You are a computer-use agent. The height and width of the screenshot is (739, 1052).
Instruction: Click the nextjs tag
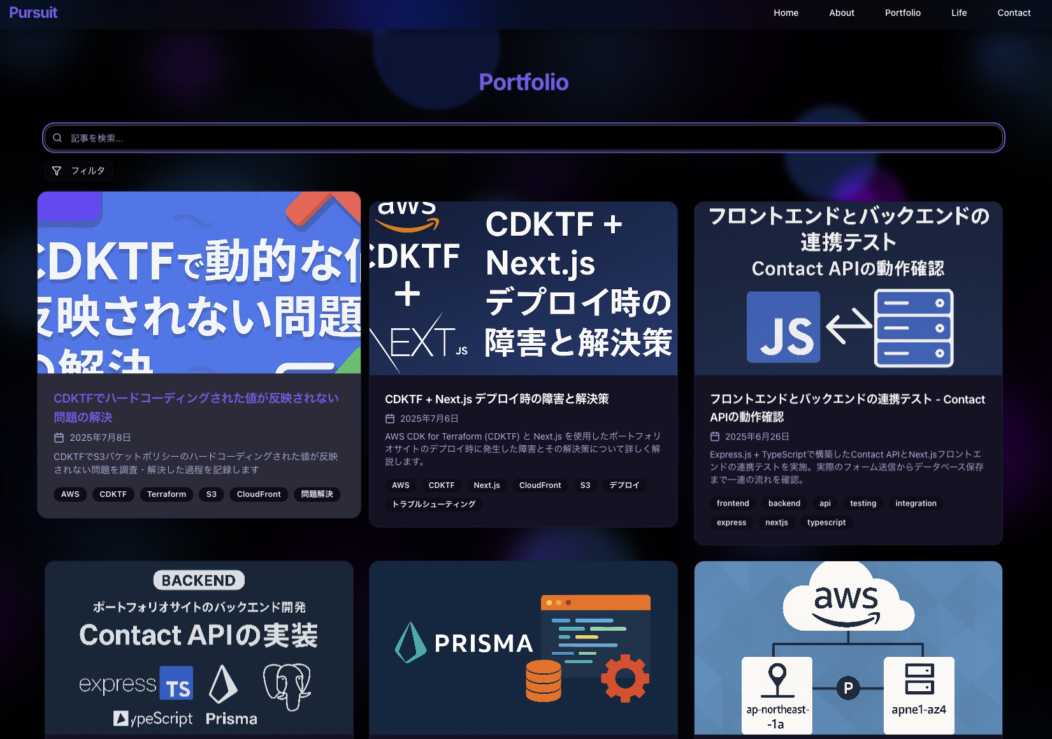(777, 522)
